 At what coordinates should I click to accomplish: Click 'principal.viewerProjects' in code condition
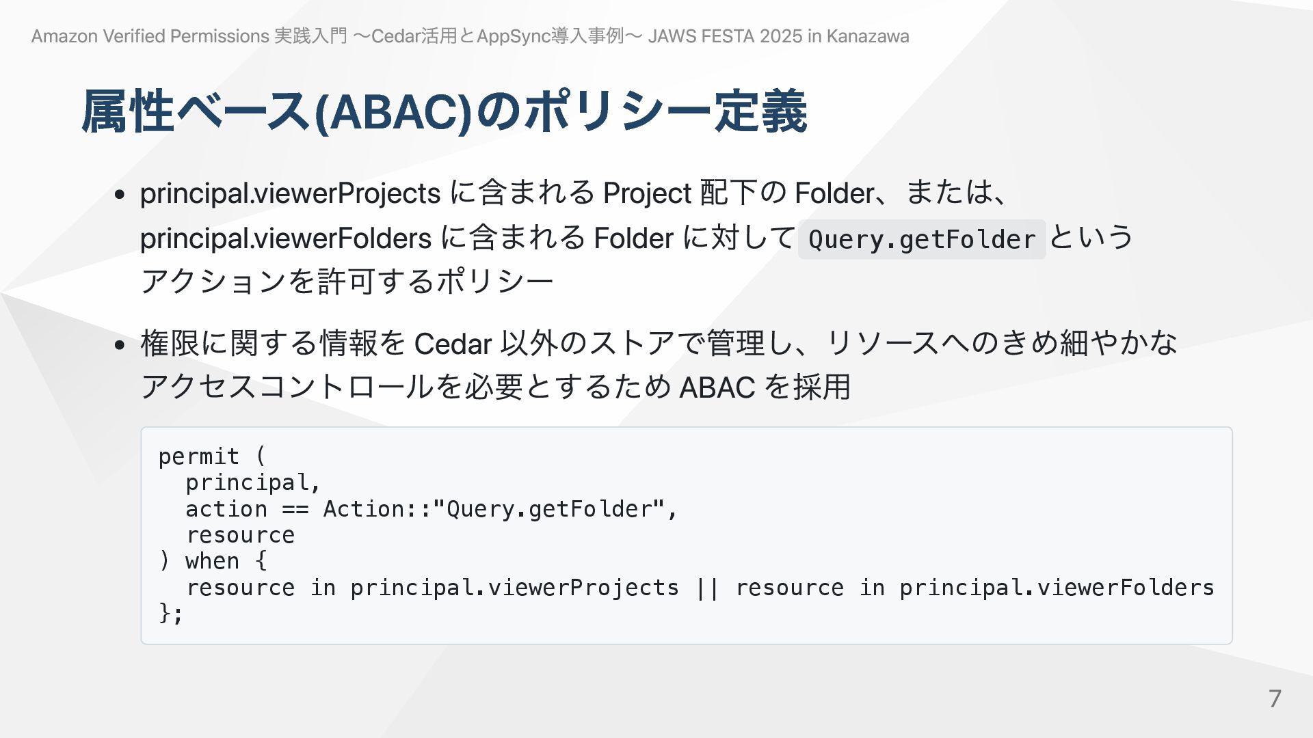click(x=514, y=588)
